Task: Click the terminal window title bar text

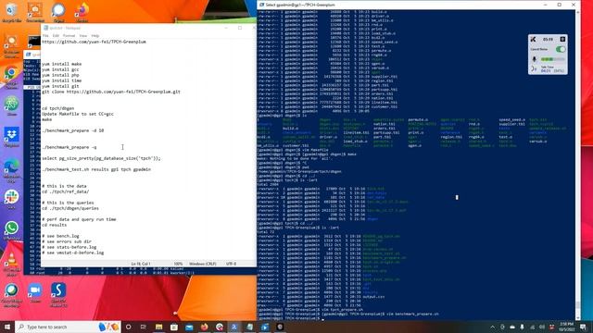Action: (x=300, y=5)
